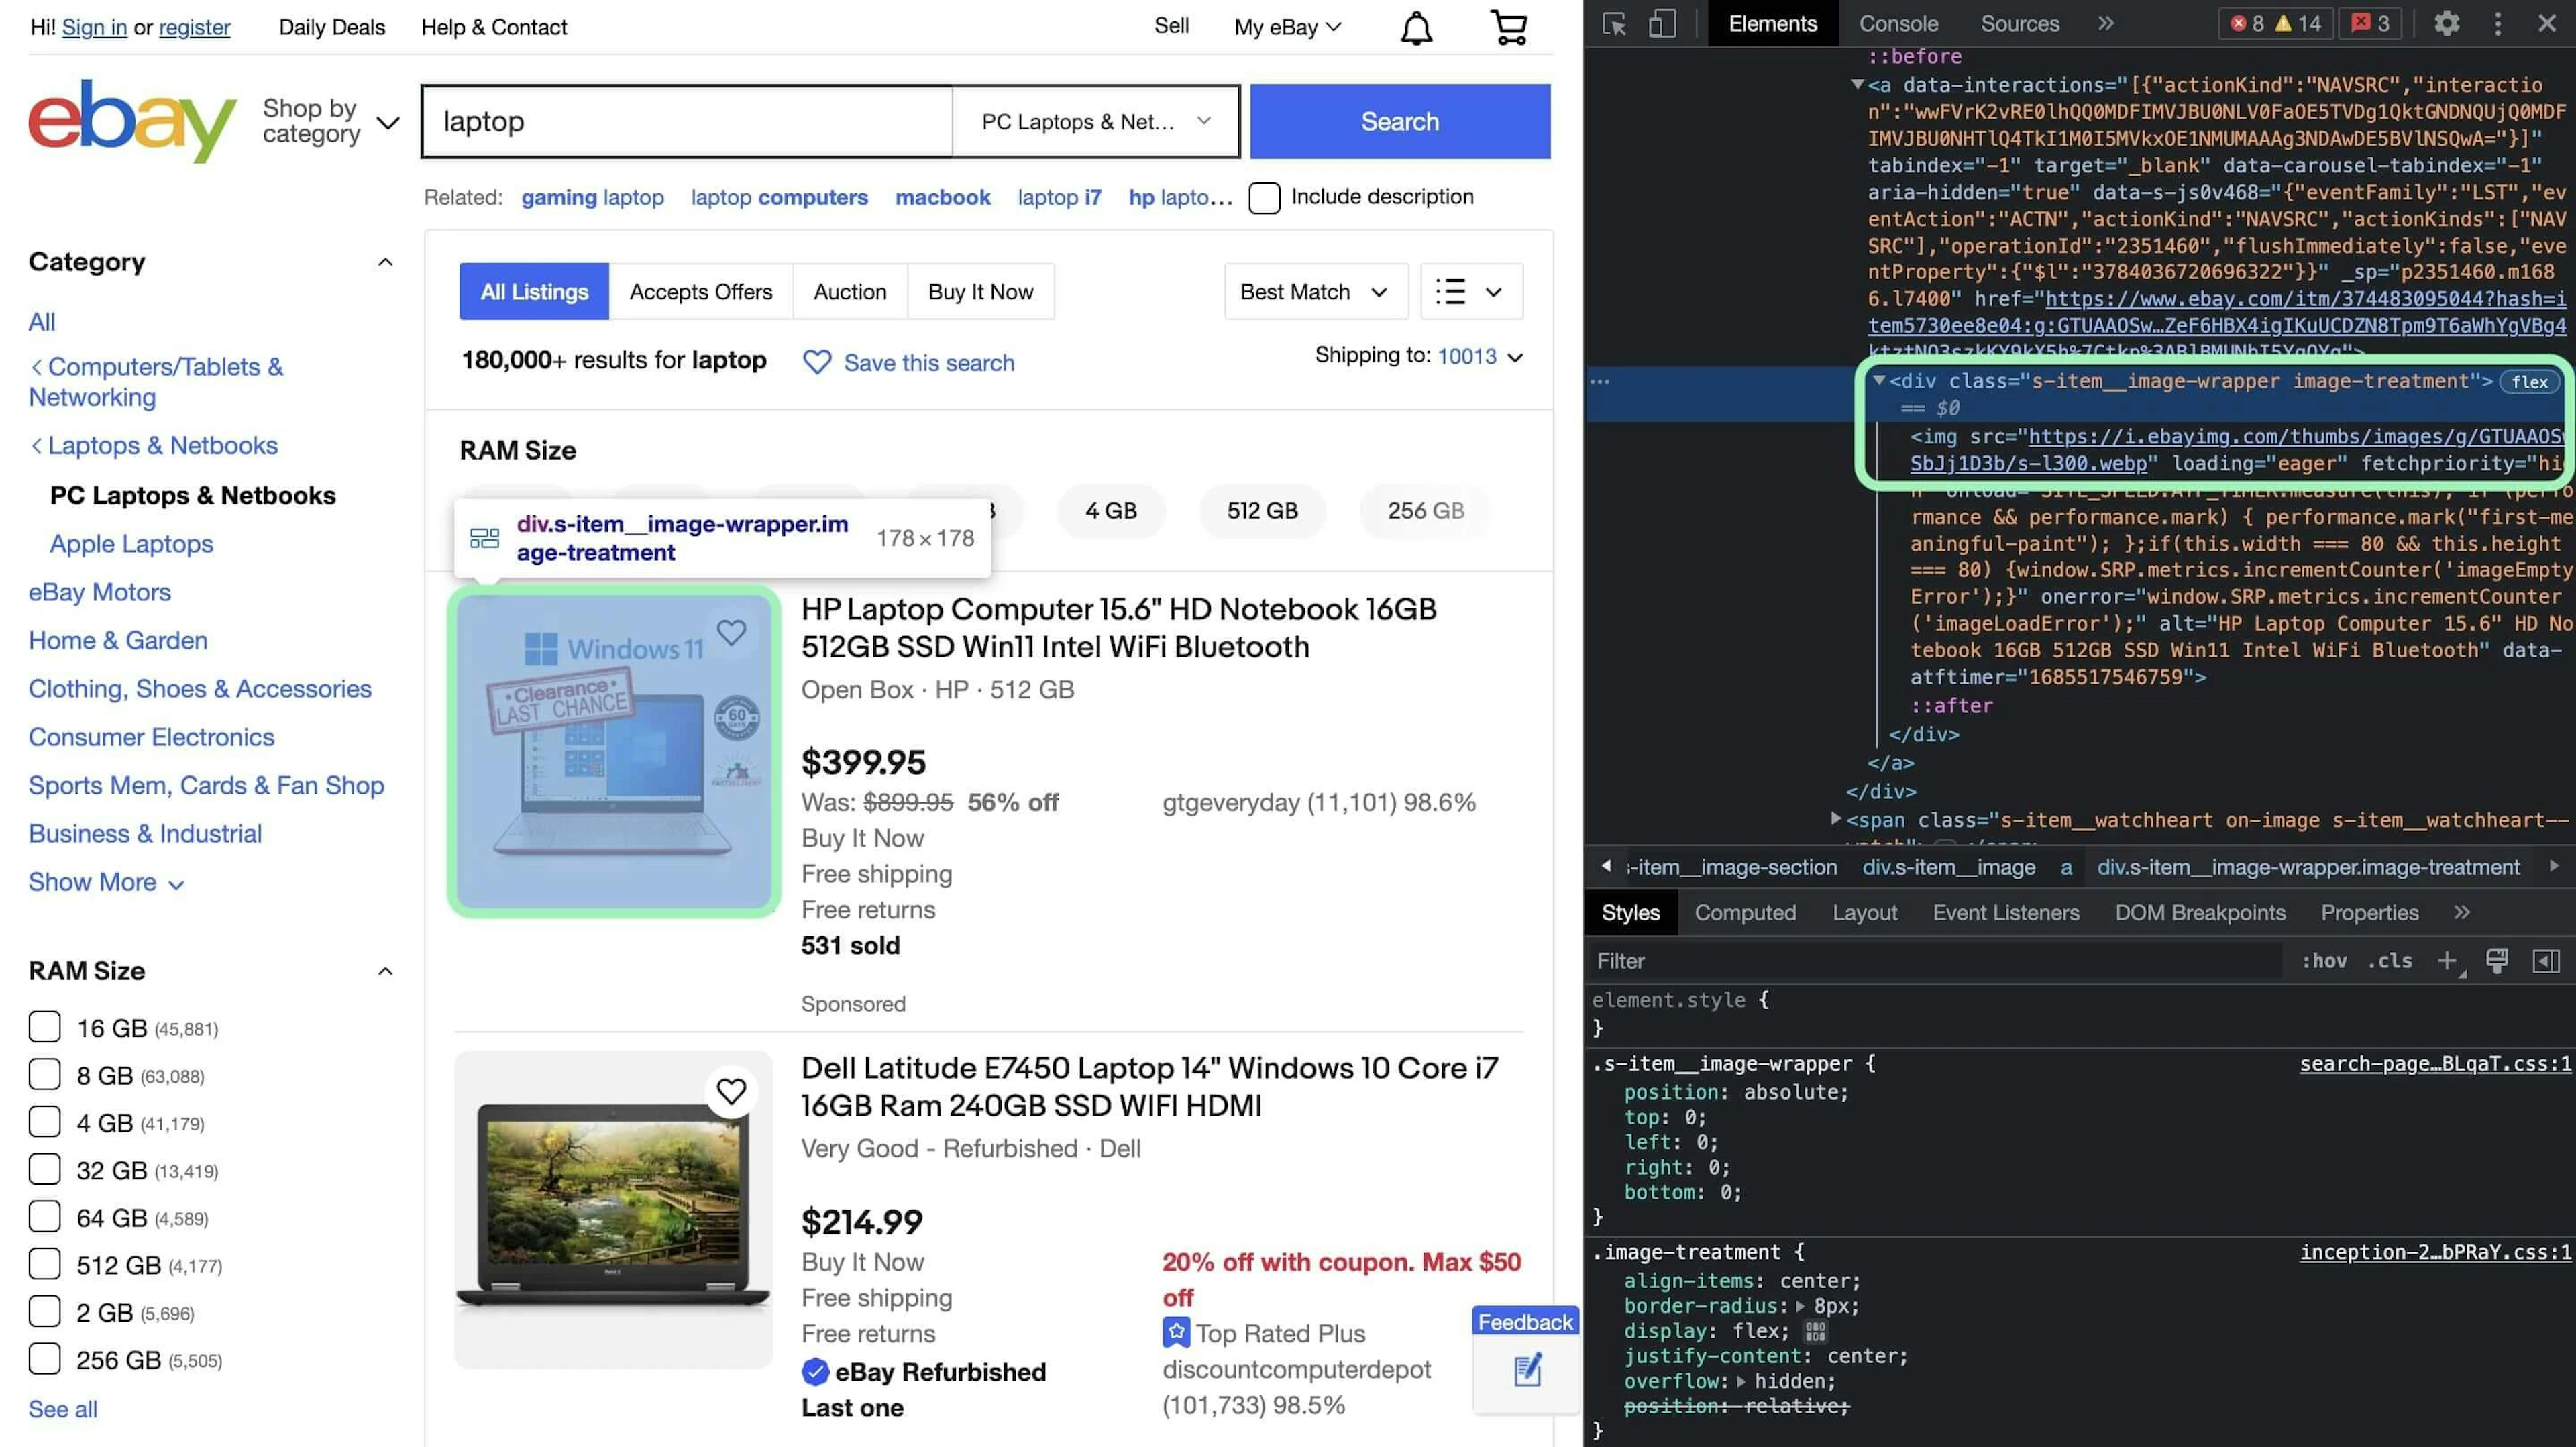Check the 64 GB RAM filter
This screenshot has height=1447, width=2576.
coord(44,1217)
